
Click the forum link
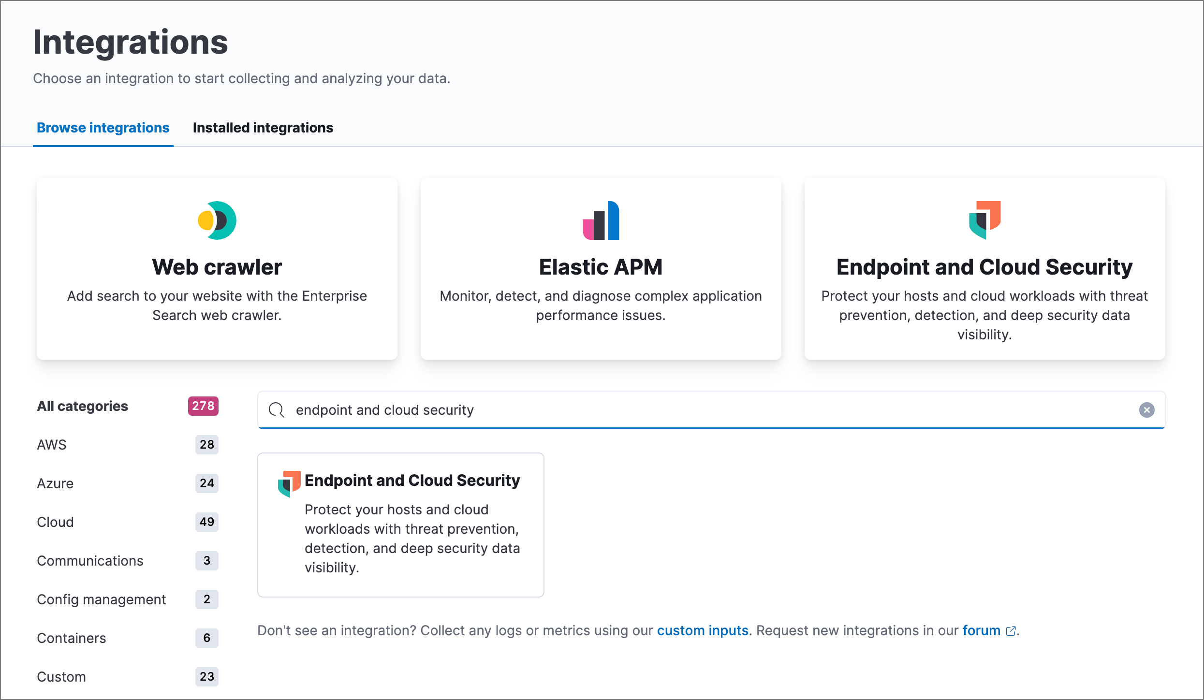982,630
